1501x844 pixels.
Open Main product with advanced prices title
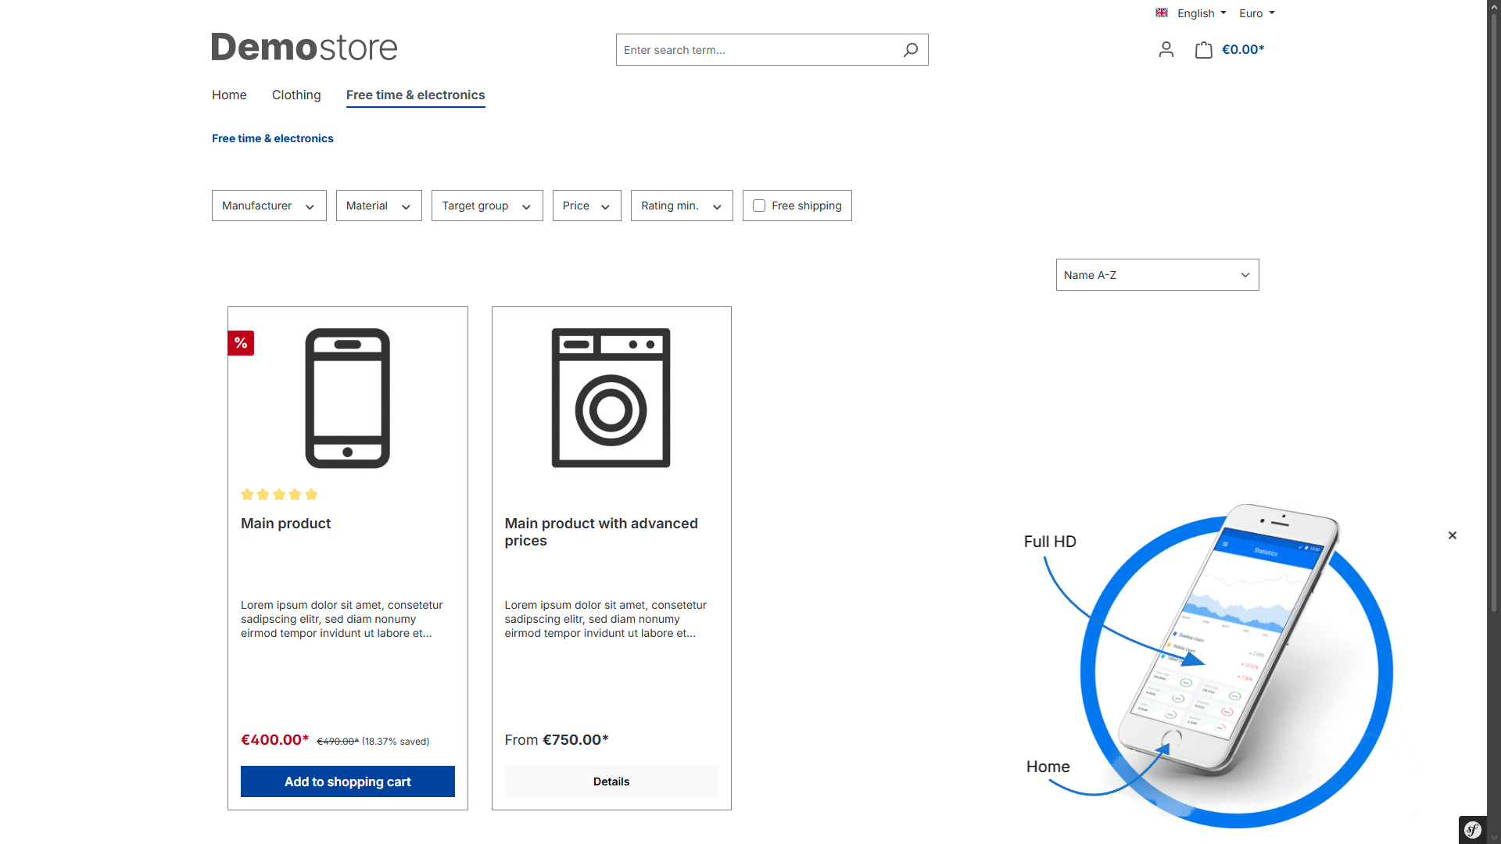pyautogui.click(x=601, y=532)
